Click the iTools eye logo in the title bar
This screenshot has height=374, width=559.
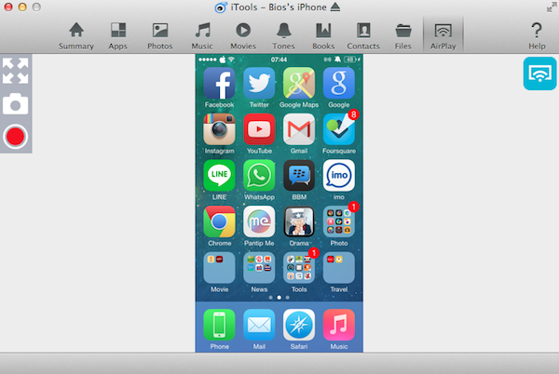(221, 7)
